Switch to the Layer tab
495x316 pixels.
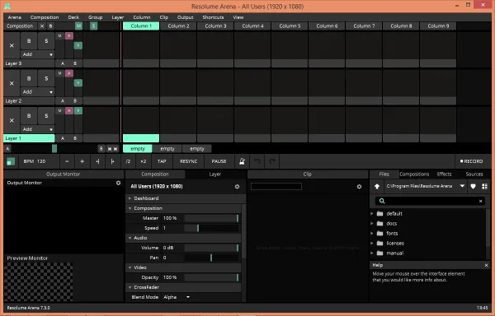215,174
